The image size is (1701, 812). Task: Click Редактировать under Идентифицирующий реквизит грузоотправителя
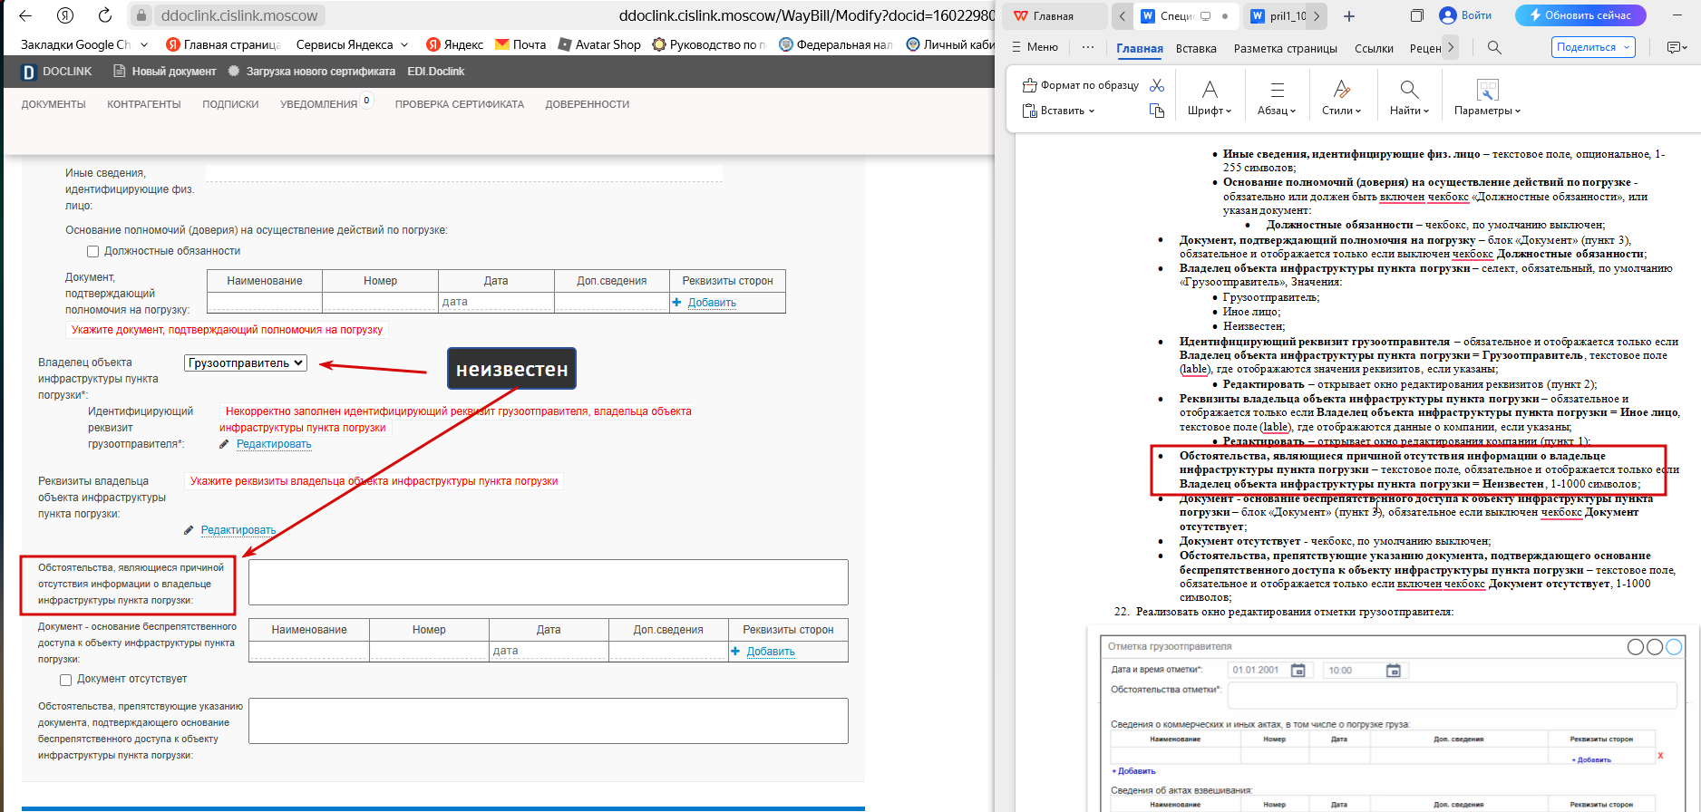[274, 444]
